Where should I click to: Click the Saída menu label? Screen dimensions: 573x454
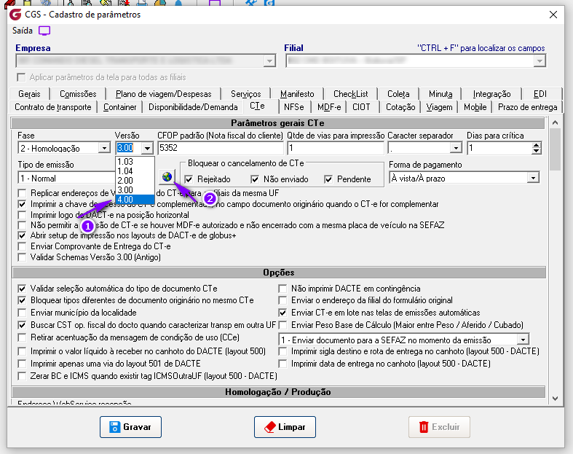click(23, 31)
